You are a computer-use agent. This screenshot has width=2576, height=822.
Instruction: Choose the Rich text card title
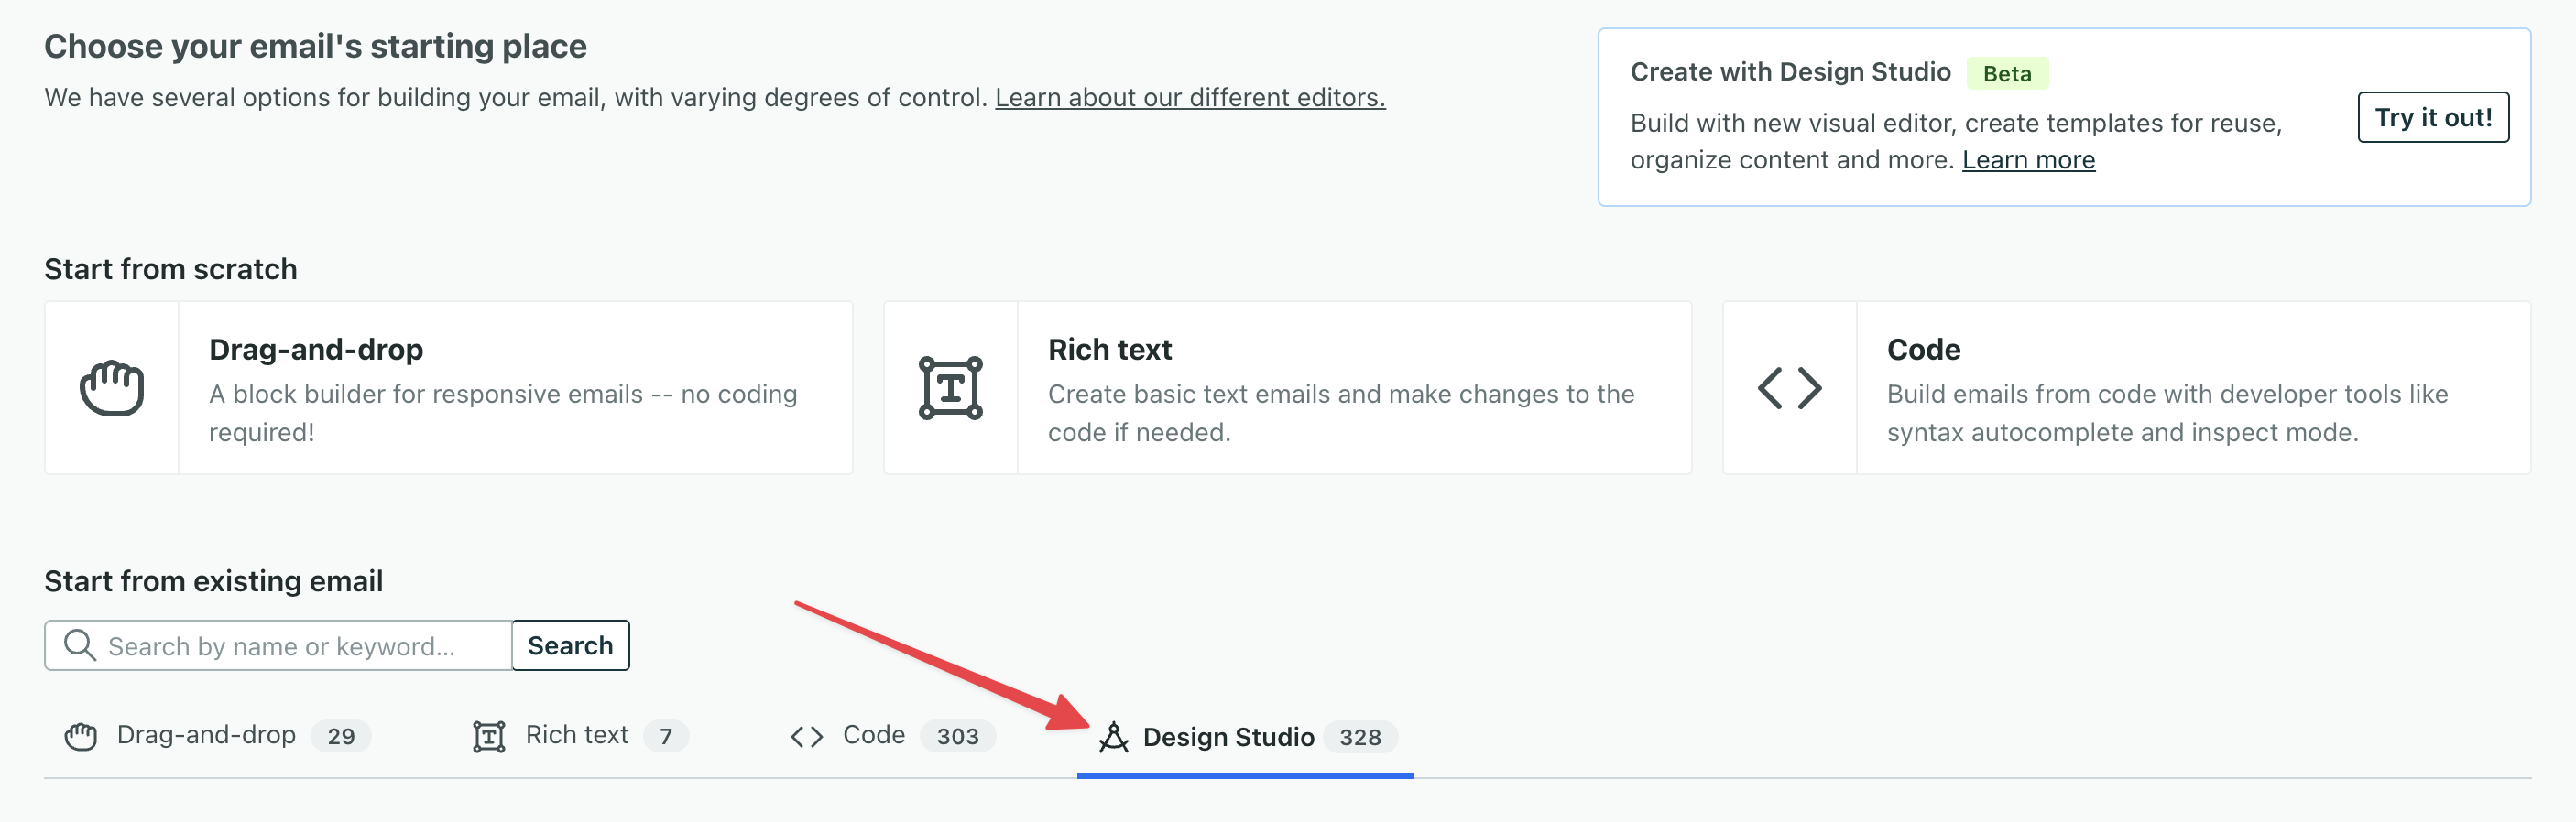pyautogui.click(x=1109, y=350)
